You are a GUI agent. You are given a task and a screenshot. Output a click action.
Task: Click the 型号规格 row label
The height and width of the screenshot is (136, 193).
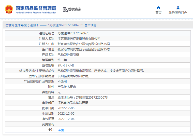[48, 65]
